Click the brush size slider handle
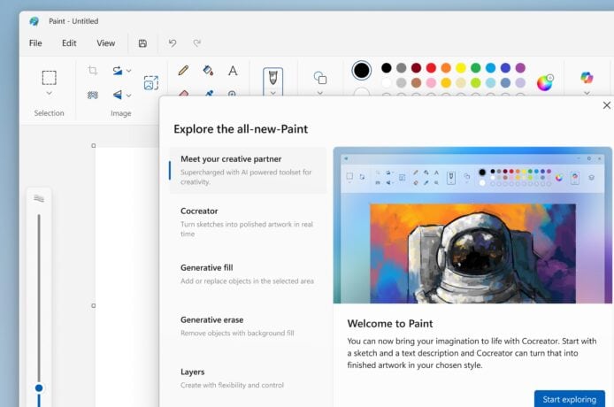Screen dimensions: 614x407 click(x=39, y=388)
